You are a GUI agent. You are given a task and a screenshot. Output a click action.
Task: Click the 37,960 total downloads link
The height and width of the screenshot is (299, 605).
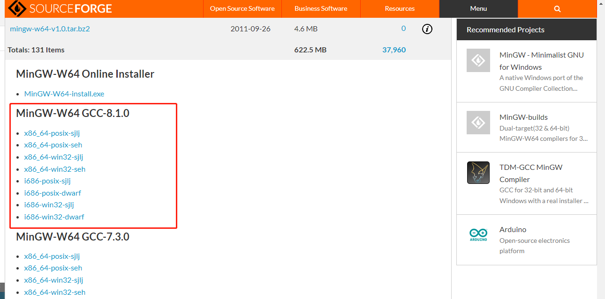click(394, 50)
